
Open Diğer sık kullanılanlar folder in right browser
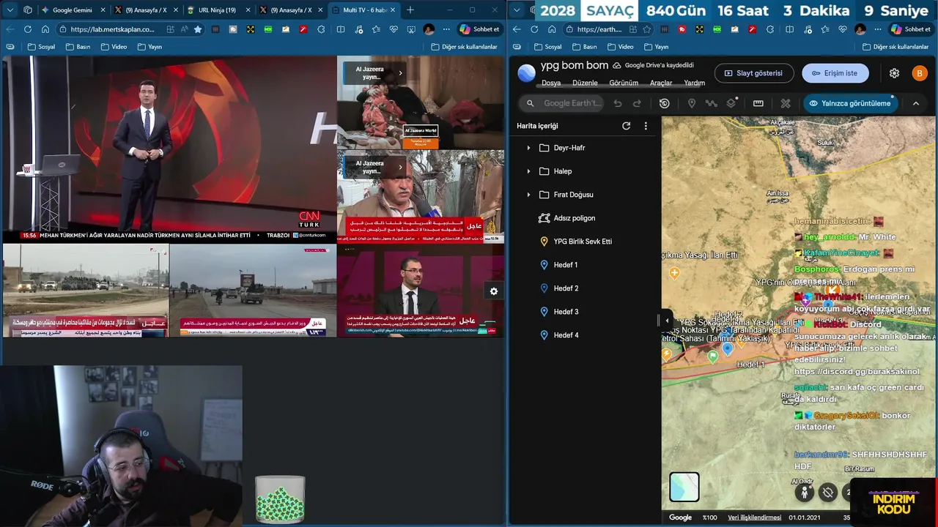click(x=895, y=47)
